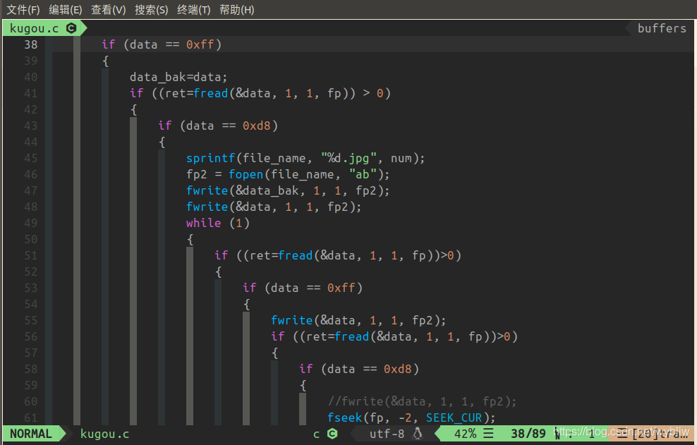This screenshot has height=445, width=697.
Task: Open the 终端(T) menu
Action: [x=194, y=10]
